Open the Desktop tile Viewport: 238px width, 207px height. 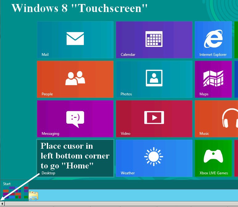point(75,158)
